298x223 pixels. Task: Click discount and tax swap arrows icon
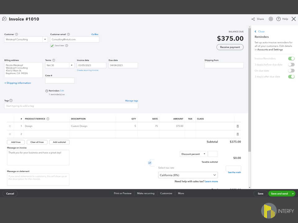click(x=150, y=163)
